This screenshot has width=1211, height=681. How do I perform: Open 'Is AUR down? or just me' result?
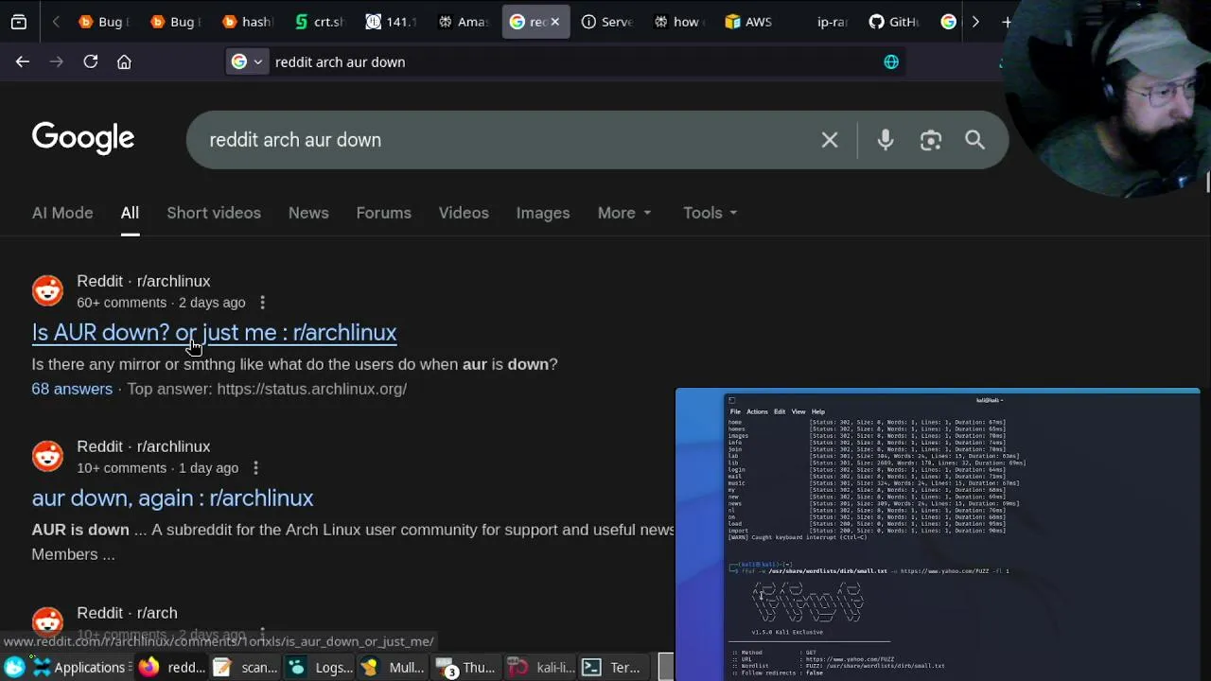214,333
